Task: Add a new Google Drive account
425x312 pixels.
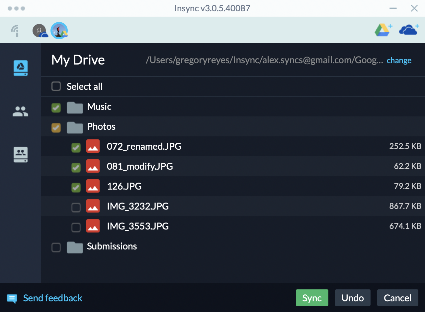Action: pos(383,30)
